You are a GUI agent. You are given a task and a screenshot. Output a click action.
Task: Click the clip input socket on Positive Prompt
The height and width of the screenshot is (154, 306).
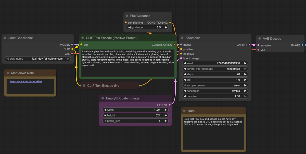[x=81, y=45]
